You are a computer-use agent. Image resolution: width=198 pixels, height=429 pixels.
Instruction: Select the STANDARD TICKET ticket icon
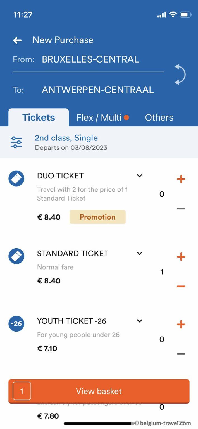point(16,256)
